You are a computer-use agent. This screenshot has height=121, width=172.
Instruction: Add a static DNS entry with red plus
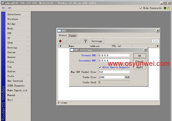(x=60, y=41)
